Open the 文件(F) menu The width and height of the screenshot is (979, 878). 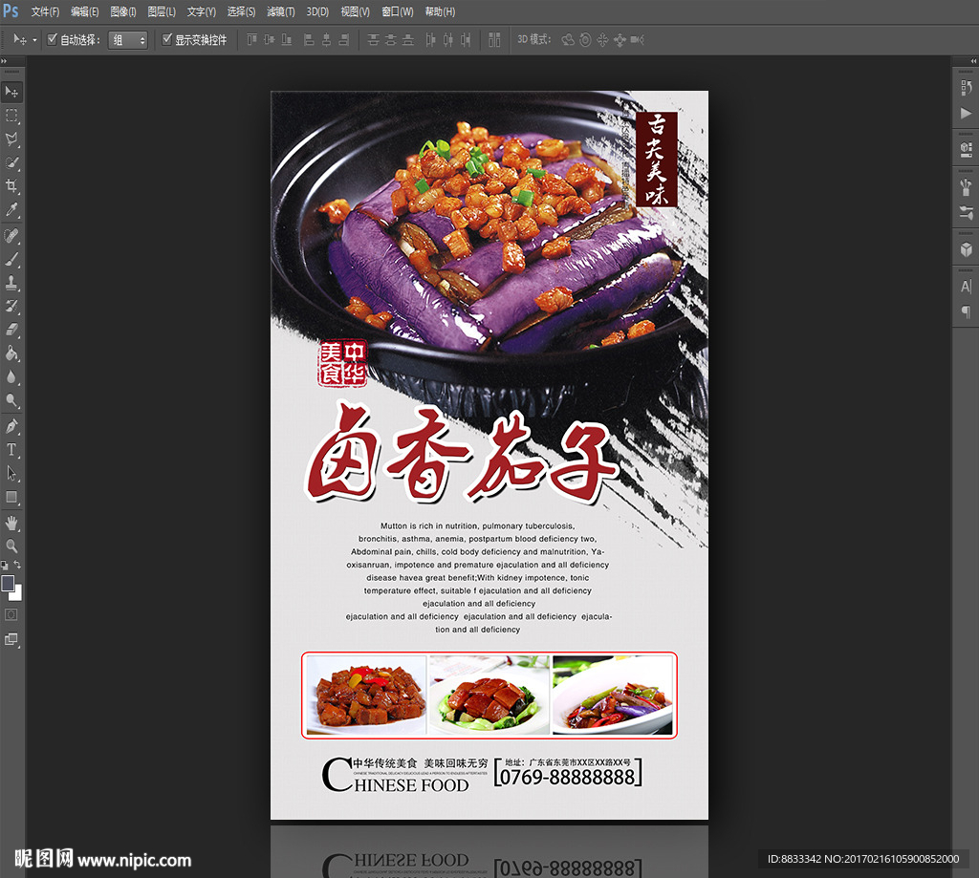(x=45, y=11)
